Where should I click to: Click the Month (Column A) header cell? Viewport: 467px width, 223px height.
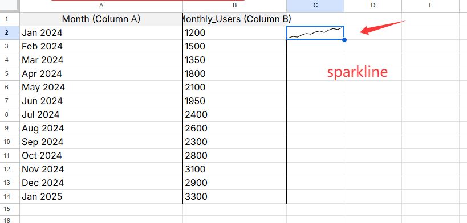click(x=101, y=19)
